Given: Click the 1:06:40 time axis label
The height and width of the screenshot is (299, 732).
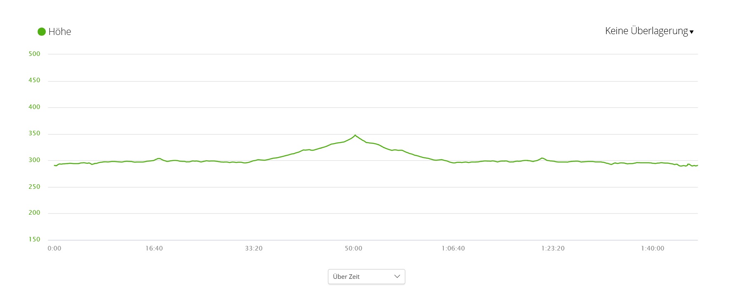Looking at the screenshot, I should click(x=453, y=248).
